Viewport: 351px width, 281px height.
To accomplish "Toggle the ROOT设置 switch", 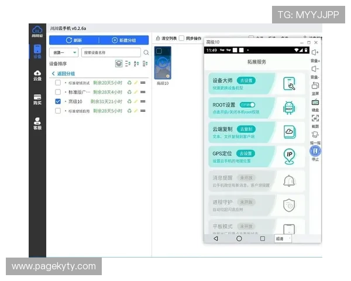I will pos(247,105).
